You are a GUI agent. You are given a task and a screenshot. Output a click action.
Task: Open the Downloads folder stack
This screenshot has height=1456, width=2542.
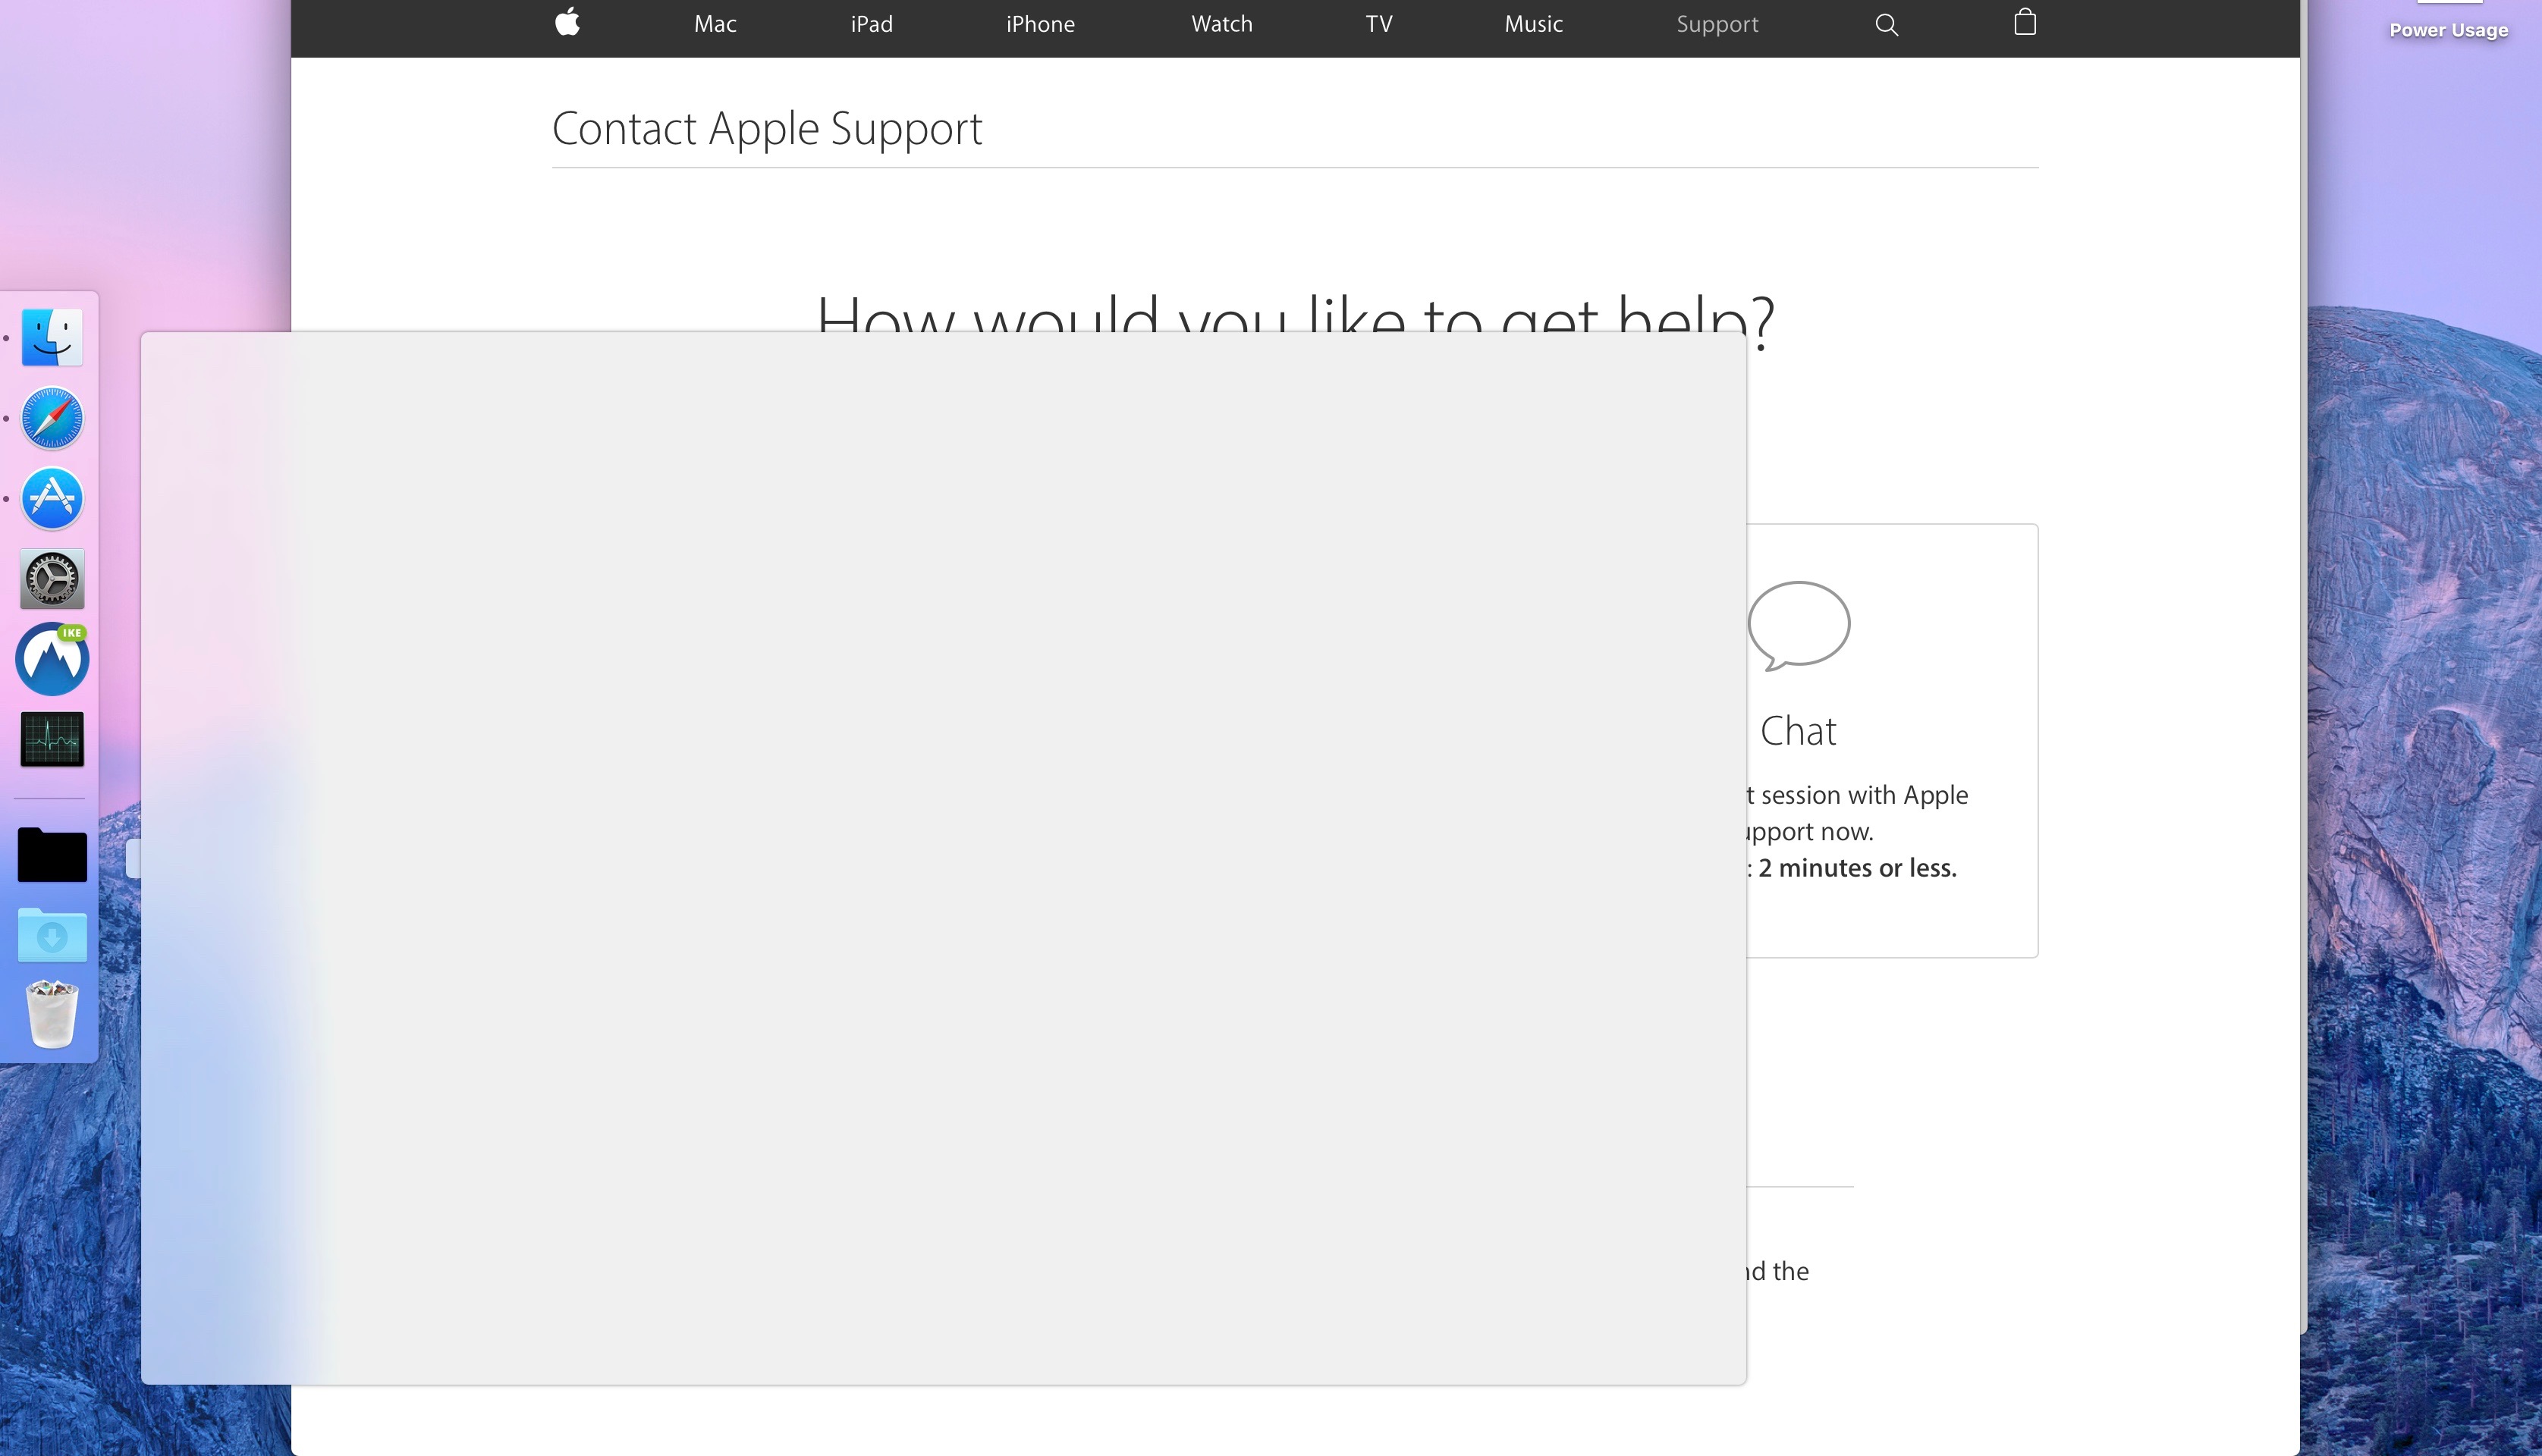click(52, 936)
